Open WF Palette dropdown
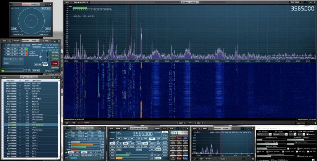Screen dimensions: 317x161 (280, 134)
